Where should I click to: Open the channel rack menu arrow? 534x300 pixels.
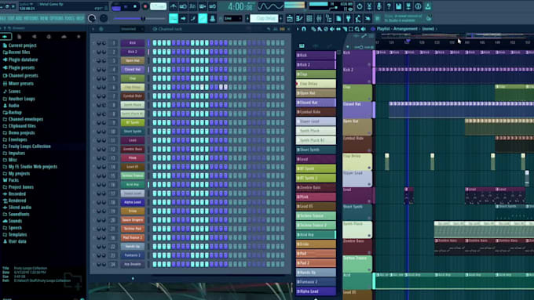tap(93, 29)
